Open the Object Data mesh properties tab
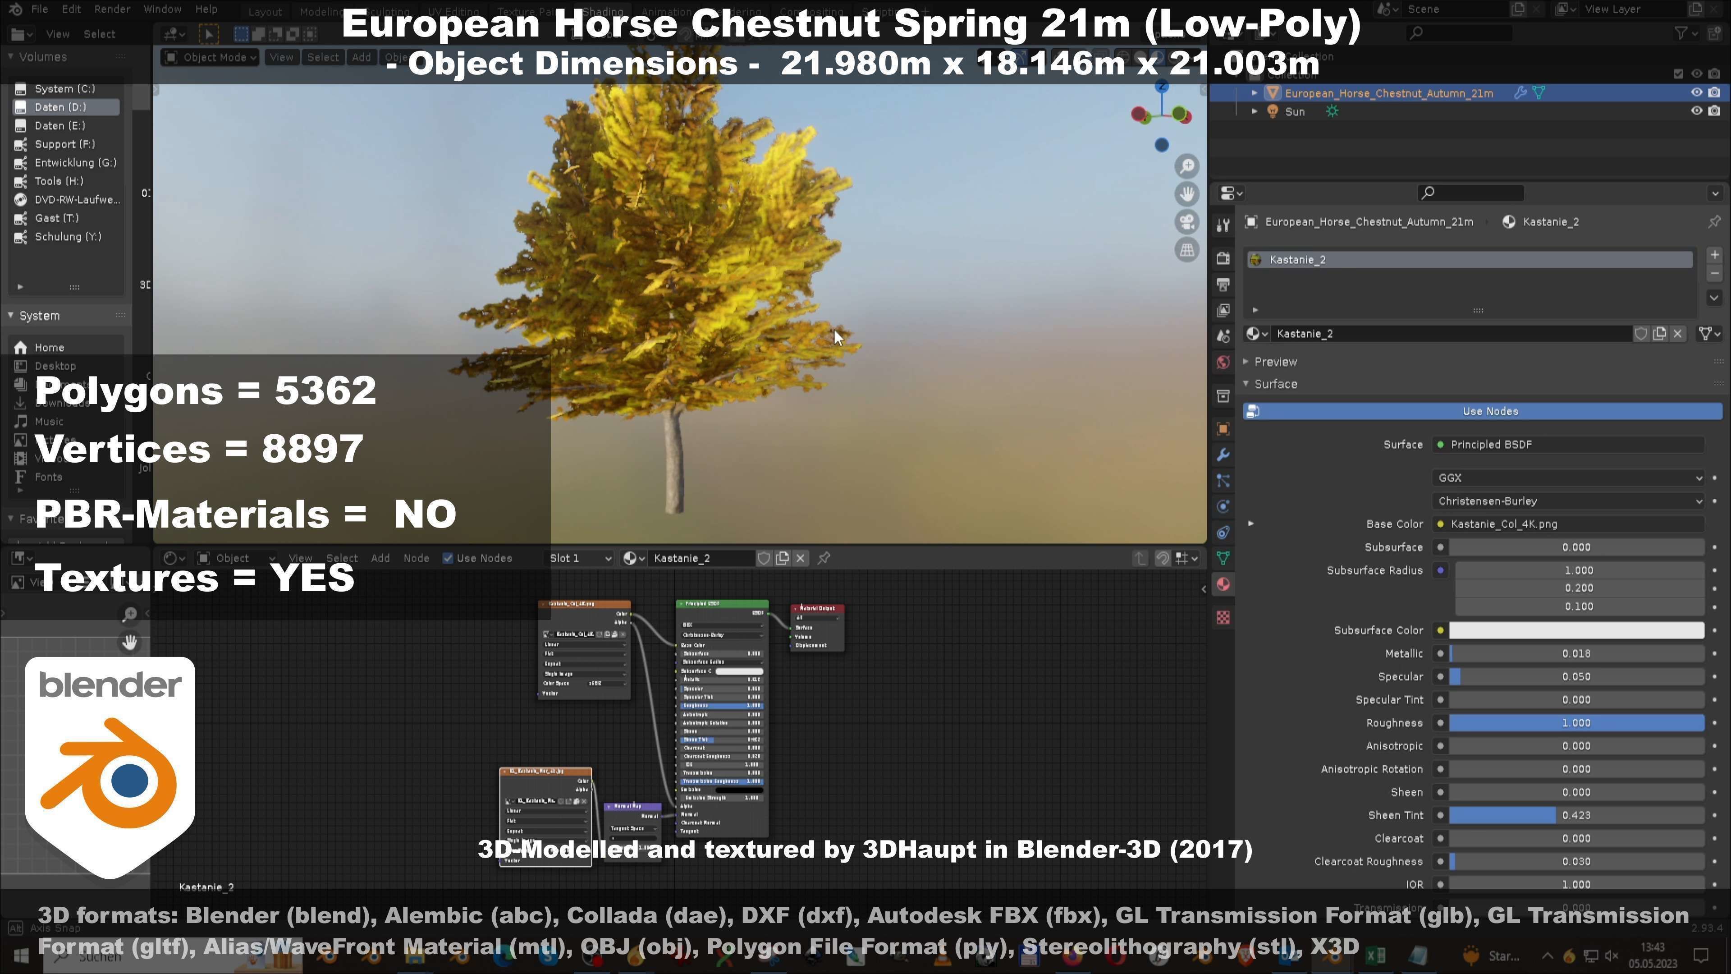The height and width of the screenshot is (974, 1731). [1223, 558]
